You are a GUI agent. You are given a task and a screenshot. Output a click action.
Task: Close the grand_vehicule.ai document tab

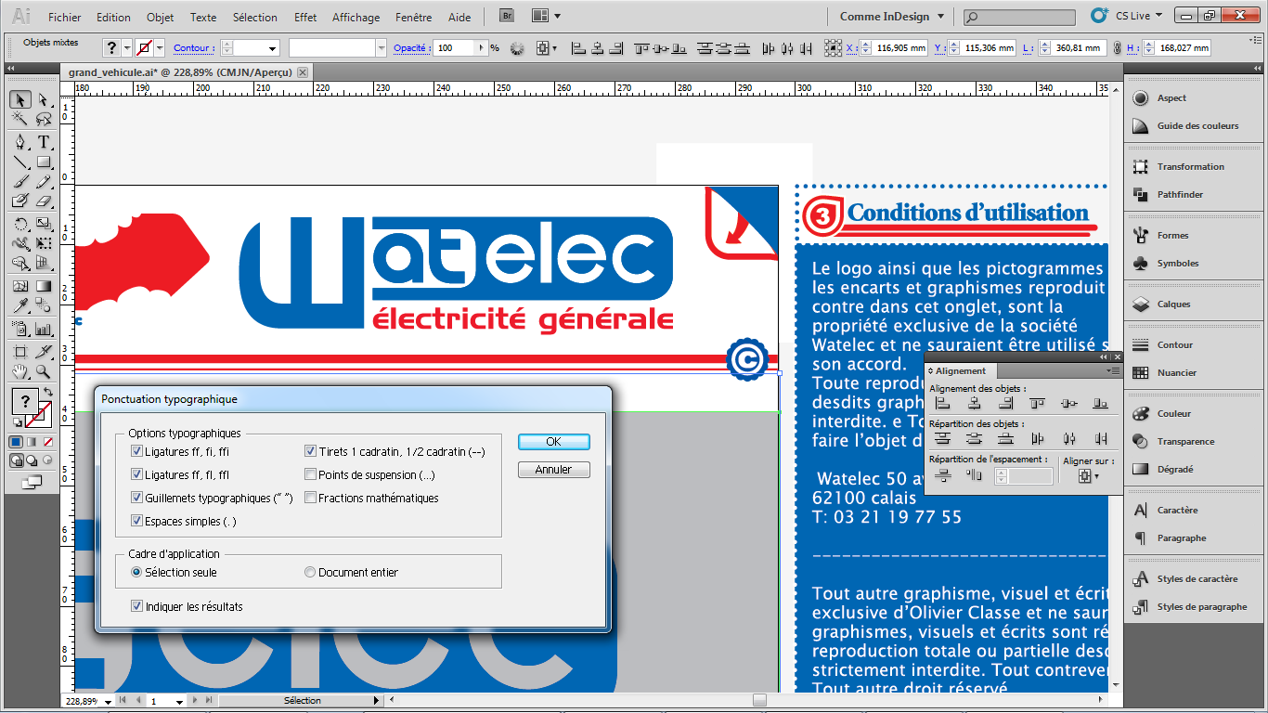[x=303, y=71]
